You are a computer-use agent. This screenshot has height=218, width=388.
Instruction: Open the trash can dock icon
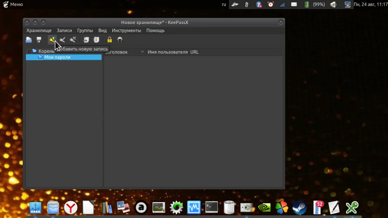click(x=229, y=207)
